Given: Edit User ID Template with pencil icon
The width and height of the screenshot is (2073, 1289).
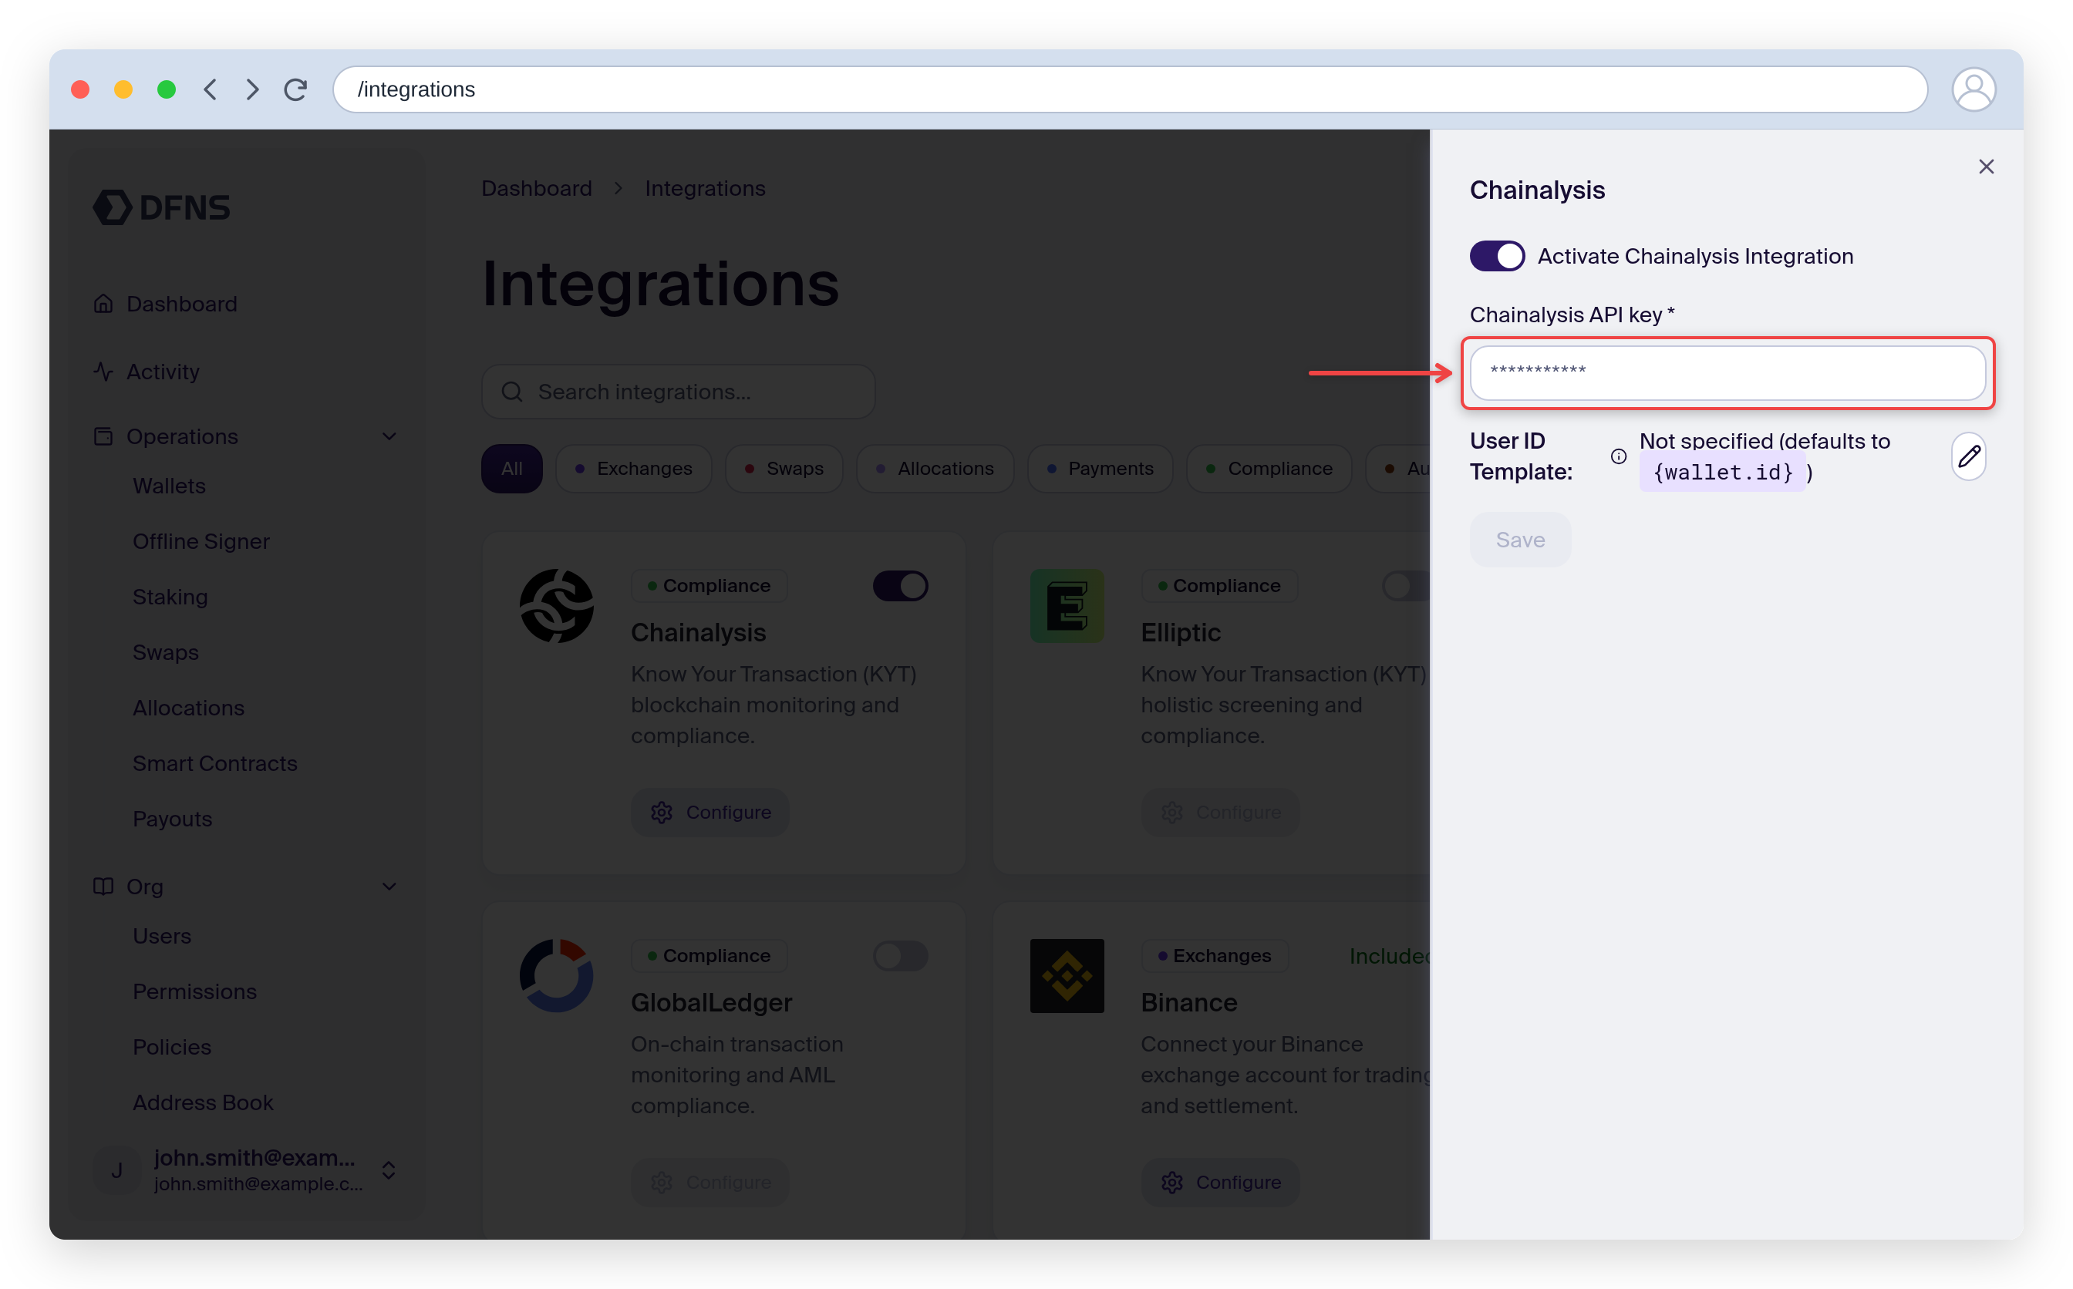Looking at the screenshot, I should coord(1969,457).
